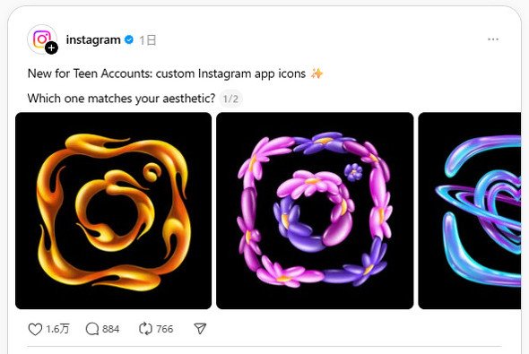
Task: Open the blue neon heart icon image
Action: coord(469,211)
